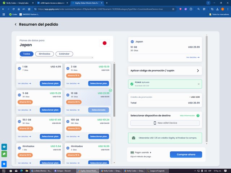Screen dimensions: 231x173
Task: Switch to the eSIM Japón browser tab
Action: click(x=51, y=3)
